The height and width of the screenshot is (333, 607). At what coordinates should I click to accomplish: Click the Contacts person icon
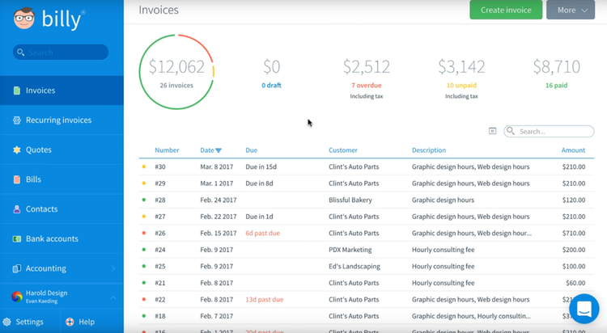click(17, 209)
